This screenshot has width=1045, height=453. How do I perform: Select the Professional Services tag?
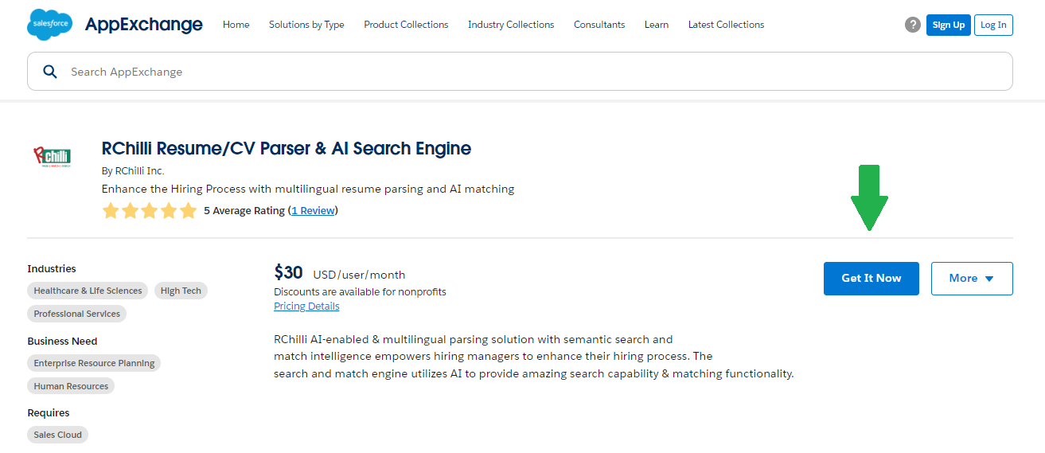[76, 314]
